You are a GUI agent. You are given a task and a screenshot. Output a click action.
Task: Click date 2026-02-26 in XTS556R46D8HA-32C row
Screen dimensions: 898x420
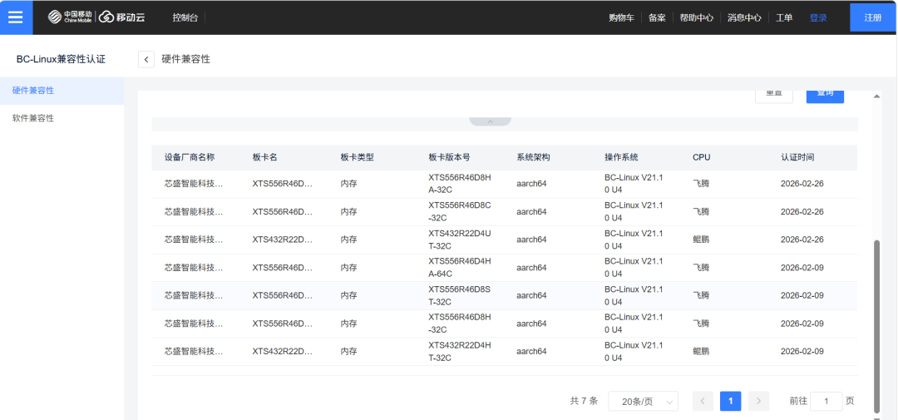(x=802, y=184)
